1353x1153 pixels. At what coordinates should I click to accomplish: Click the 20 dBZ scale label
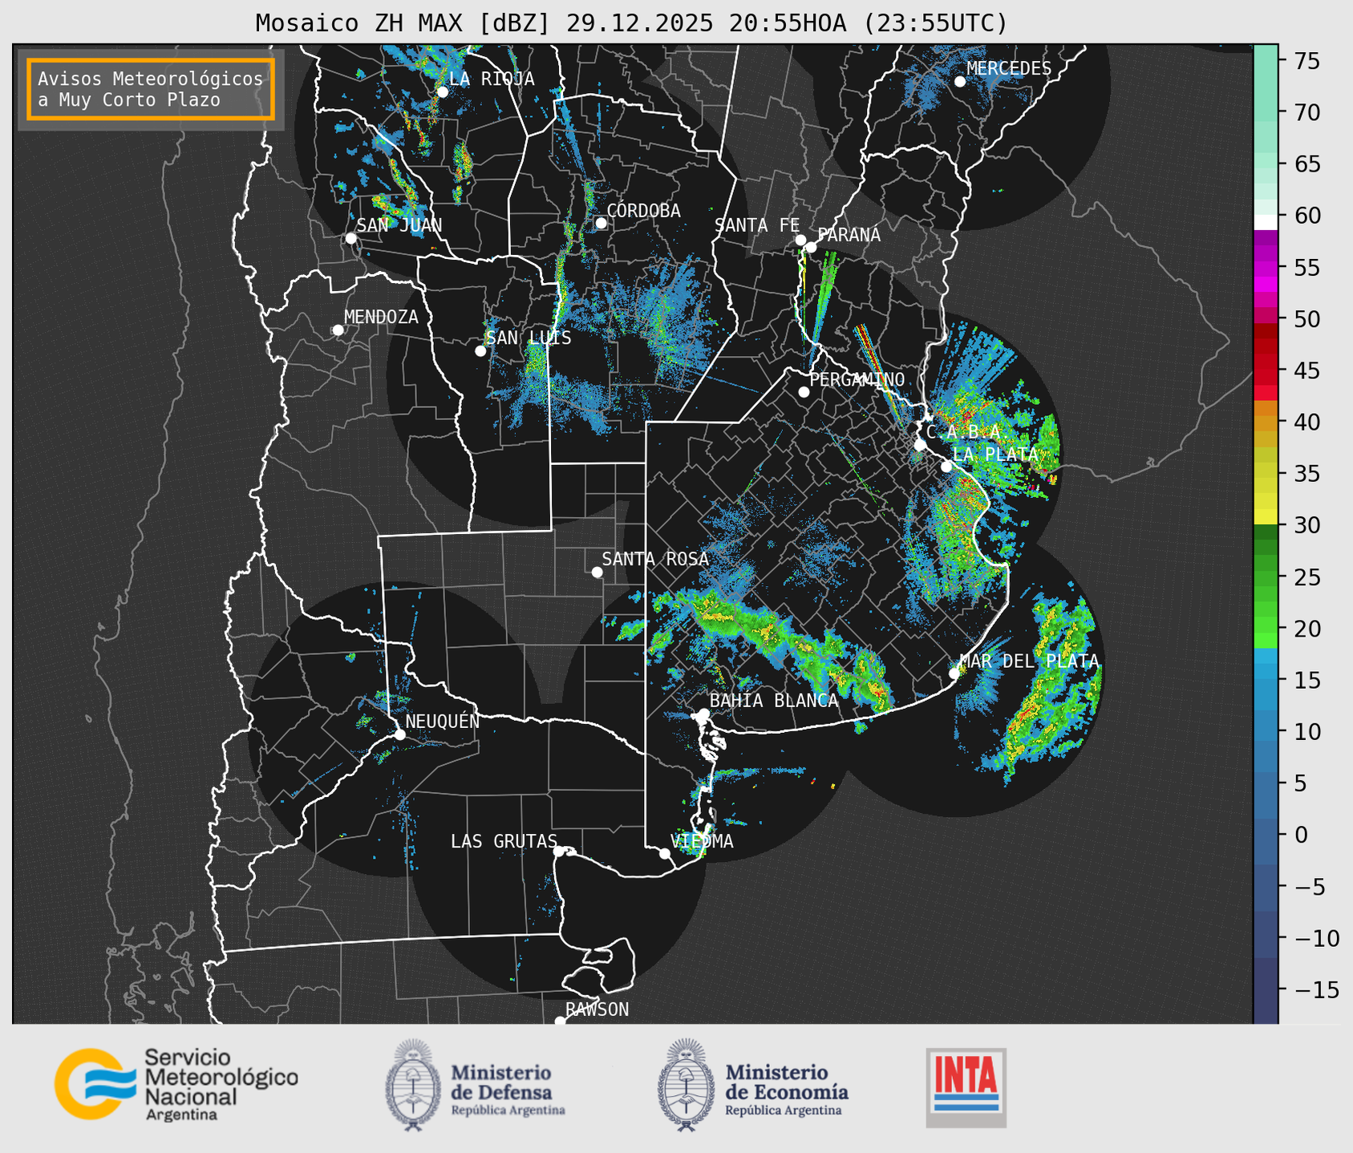[1306, 629]
